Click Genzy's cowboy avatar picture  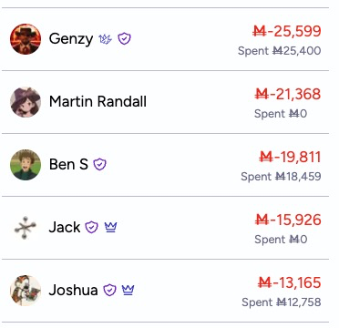tap(26, 39)
